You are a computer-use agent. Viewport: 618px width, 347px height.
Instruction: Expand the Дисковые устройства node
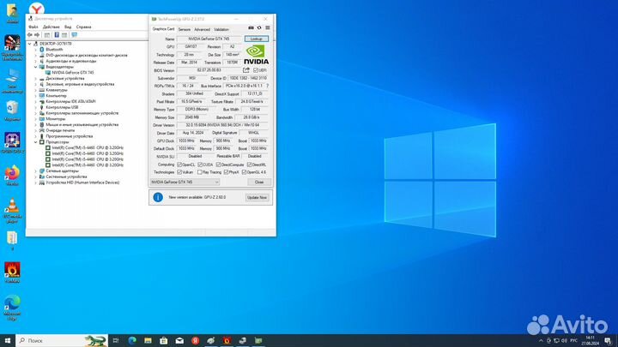[35, 79]
